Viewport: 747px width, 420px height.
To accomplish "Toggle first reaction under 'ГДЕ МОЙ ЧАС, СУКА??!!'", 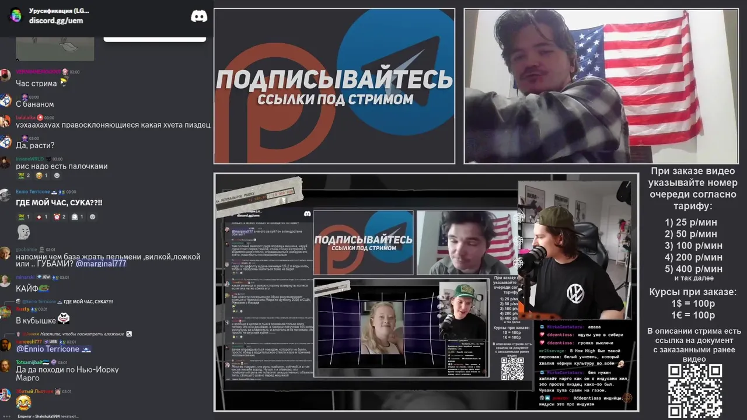I will [x=24, y=217].
